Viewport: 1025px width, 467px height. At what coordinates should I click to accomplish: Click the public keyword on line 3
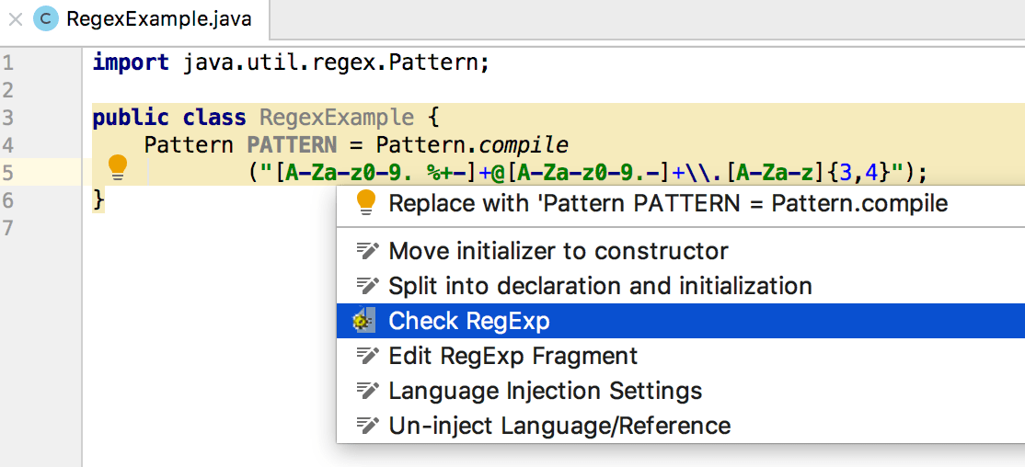pos(131,118)
